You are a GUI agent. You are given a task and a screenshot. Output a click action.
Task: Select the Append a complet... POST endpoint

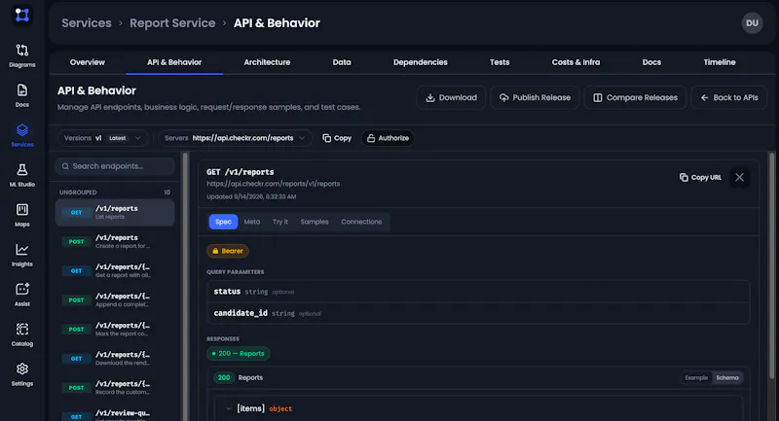115,300
